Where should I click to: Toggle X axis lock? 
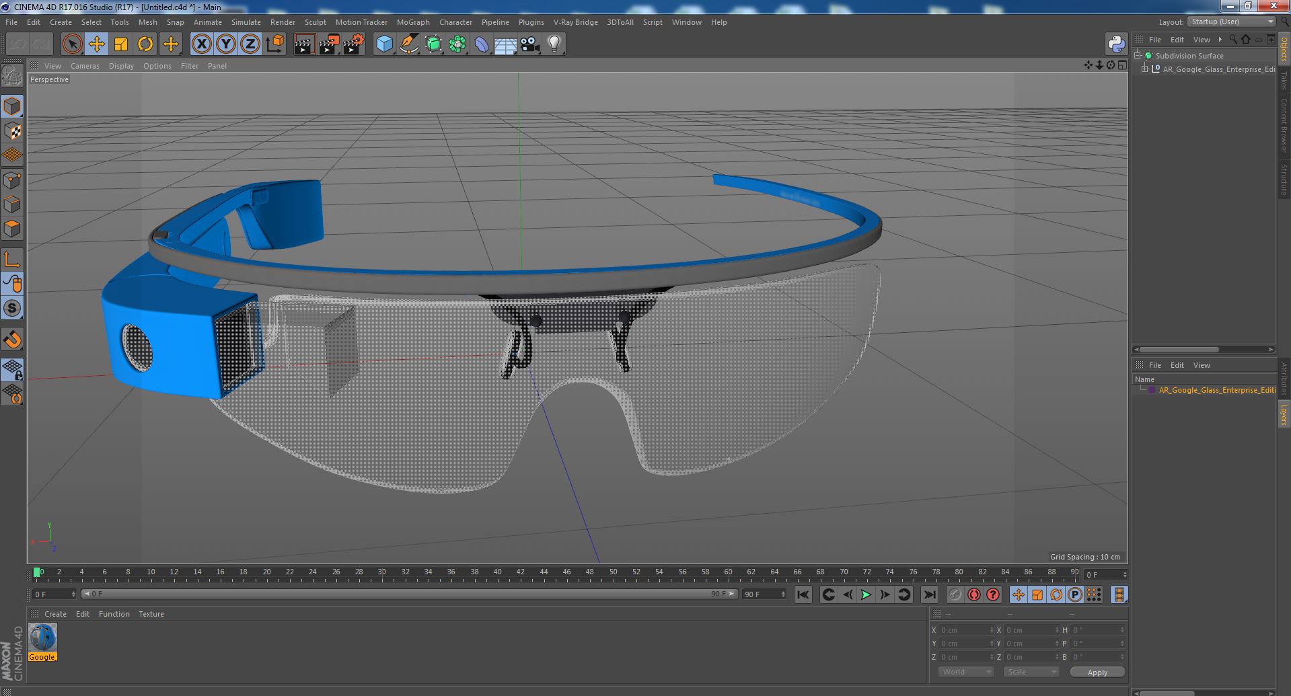tap(201, 44)
